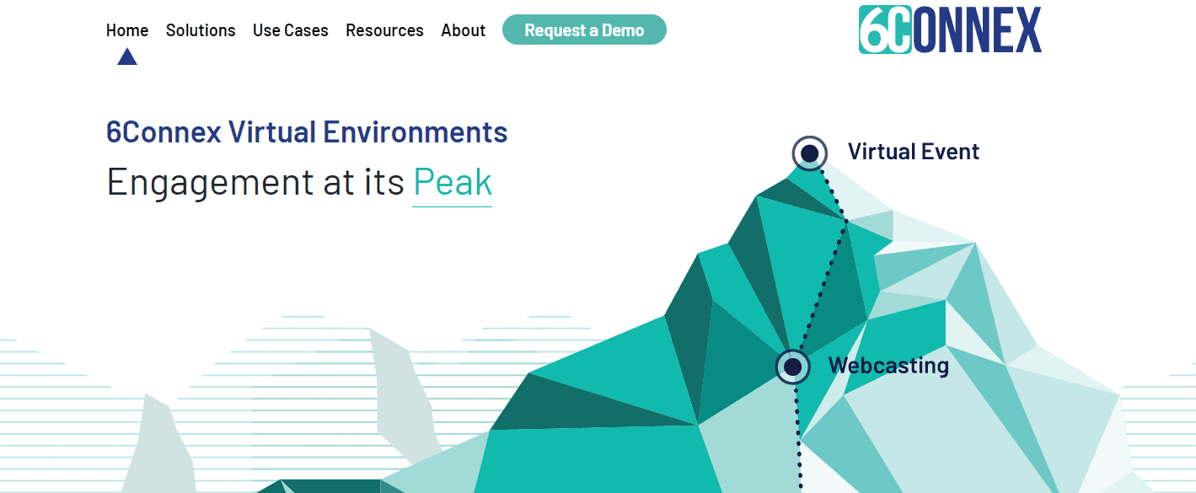Click the 6Connex logo
The image size is (1196, 493).
pyautogui.click(x=950, y=29)
